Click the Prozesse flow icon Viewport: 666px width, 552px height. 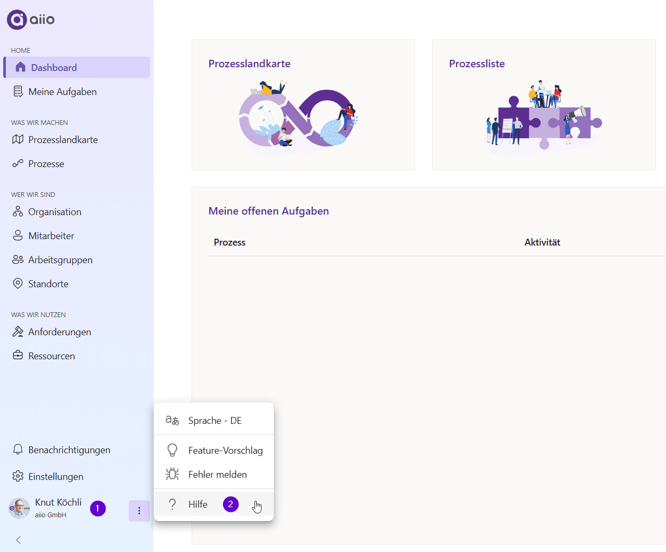pos(18,163)
